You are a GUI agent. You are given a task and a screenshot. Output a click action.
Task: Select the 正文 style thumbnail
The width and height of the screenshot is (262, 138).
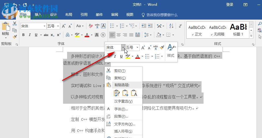pos(197,31)
